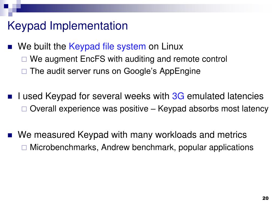The height and width of the screenshot is (207, 276).
Task: Click the hollow box beside "We augment EncFS"
Action: coord(24,59)
